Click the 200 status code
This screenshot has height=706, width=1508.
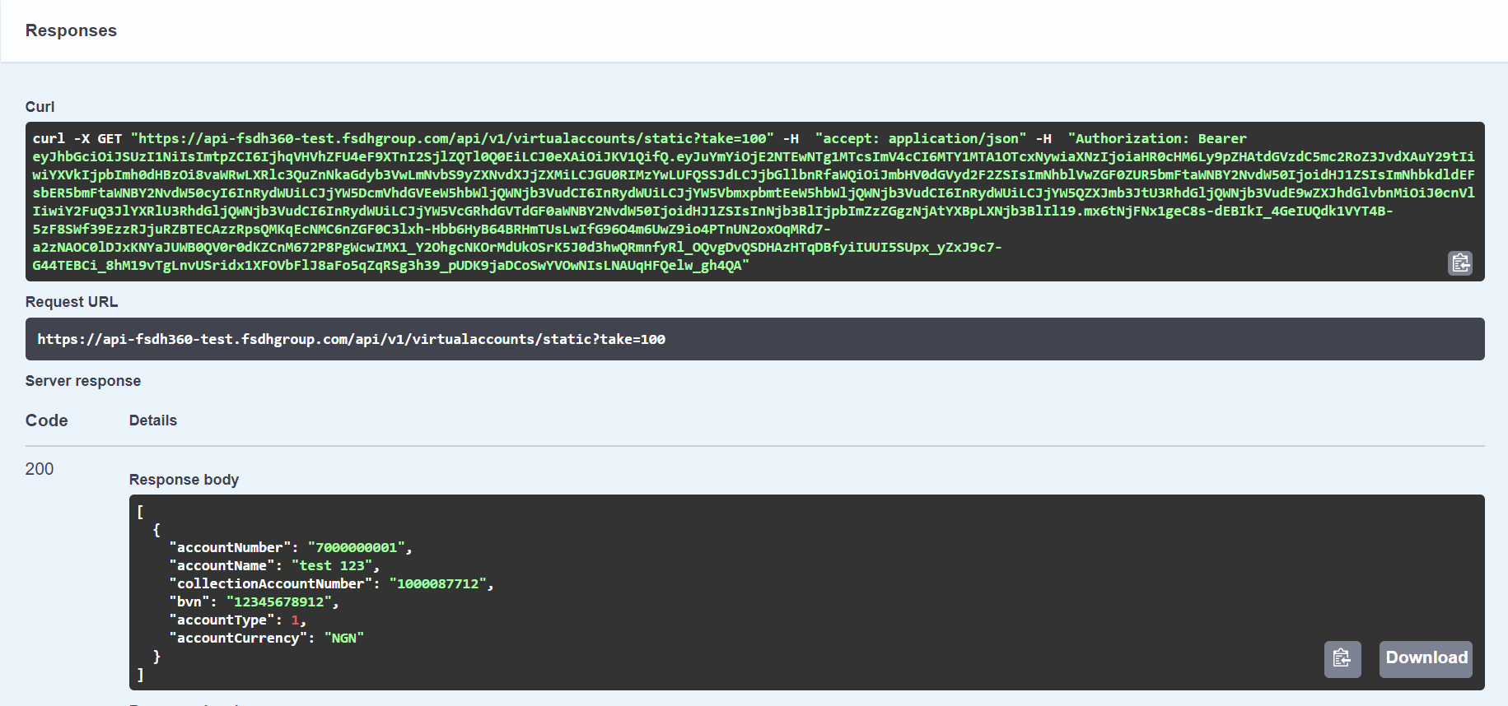40,469
